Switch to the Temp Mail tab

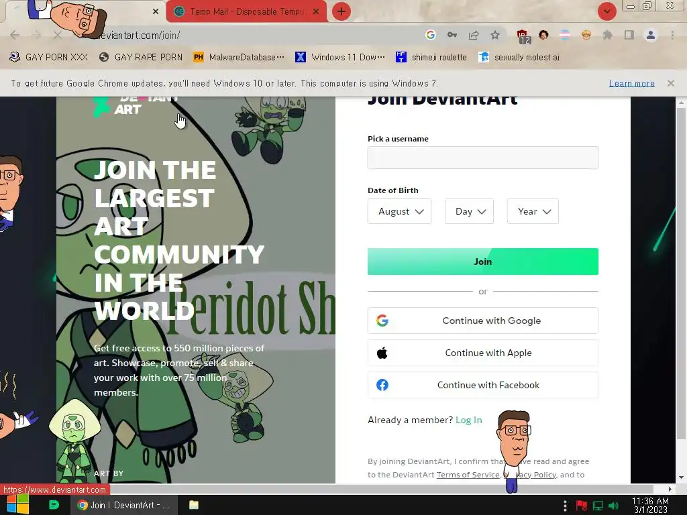(x=247, y=12)
